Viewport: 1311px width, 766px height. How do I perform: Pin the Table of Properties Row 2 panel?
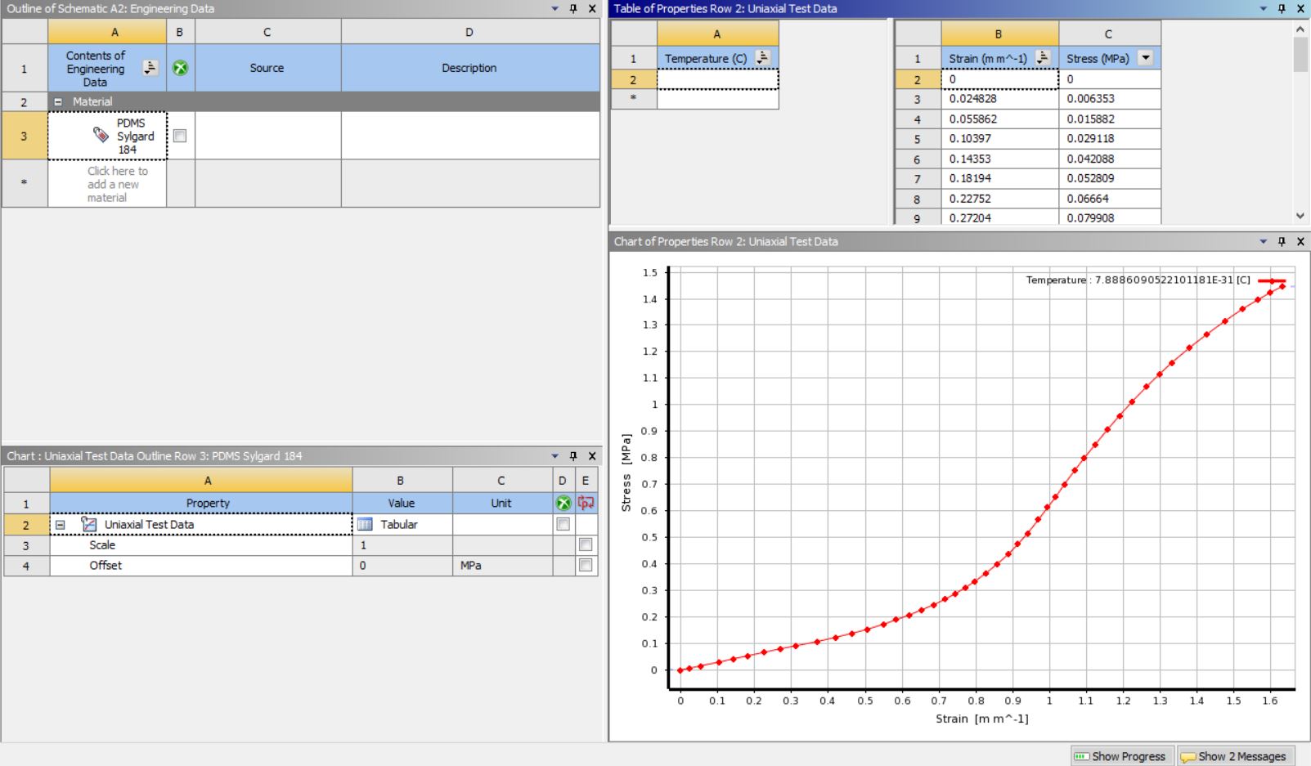pyautogui.click(x=1282, y=9)
